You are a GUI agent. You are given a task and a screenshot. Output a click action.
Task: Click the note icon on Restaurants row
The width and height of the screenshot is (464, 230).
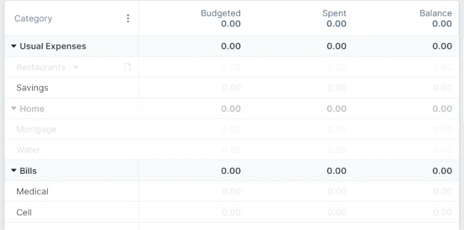coord(127,67)
